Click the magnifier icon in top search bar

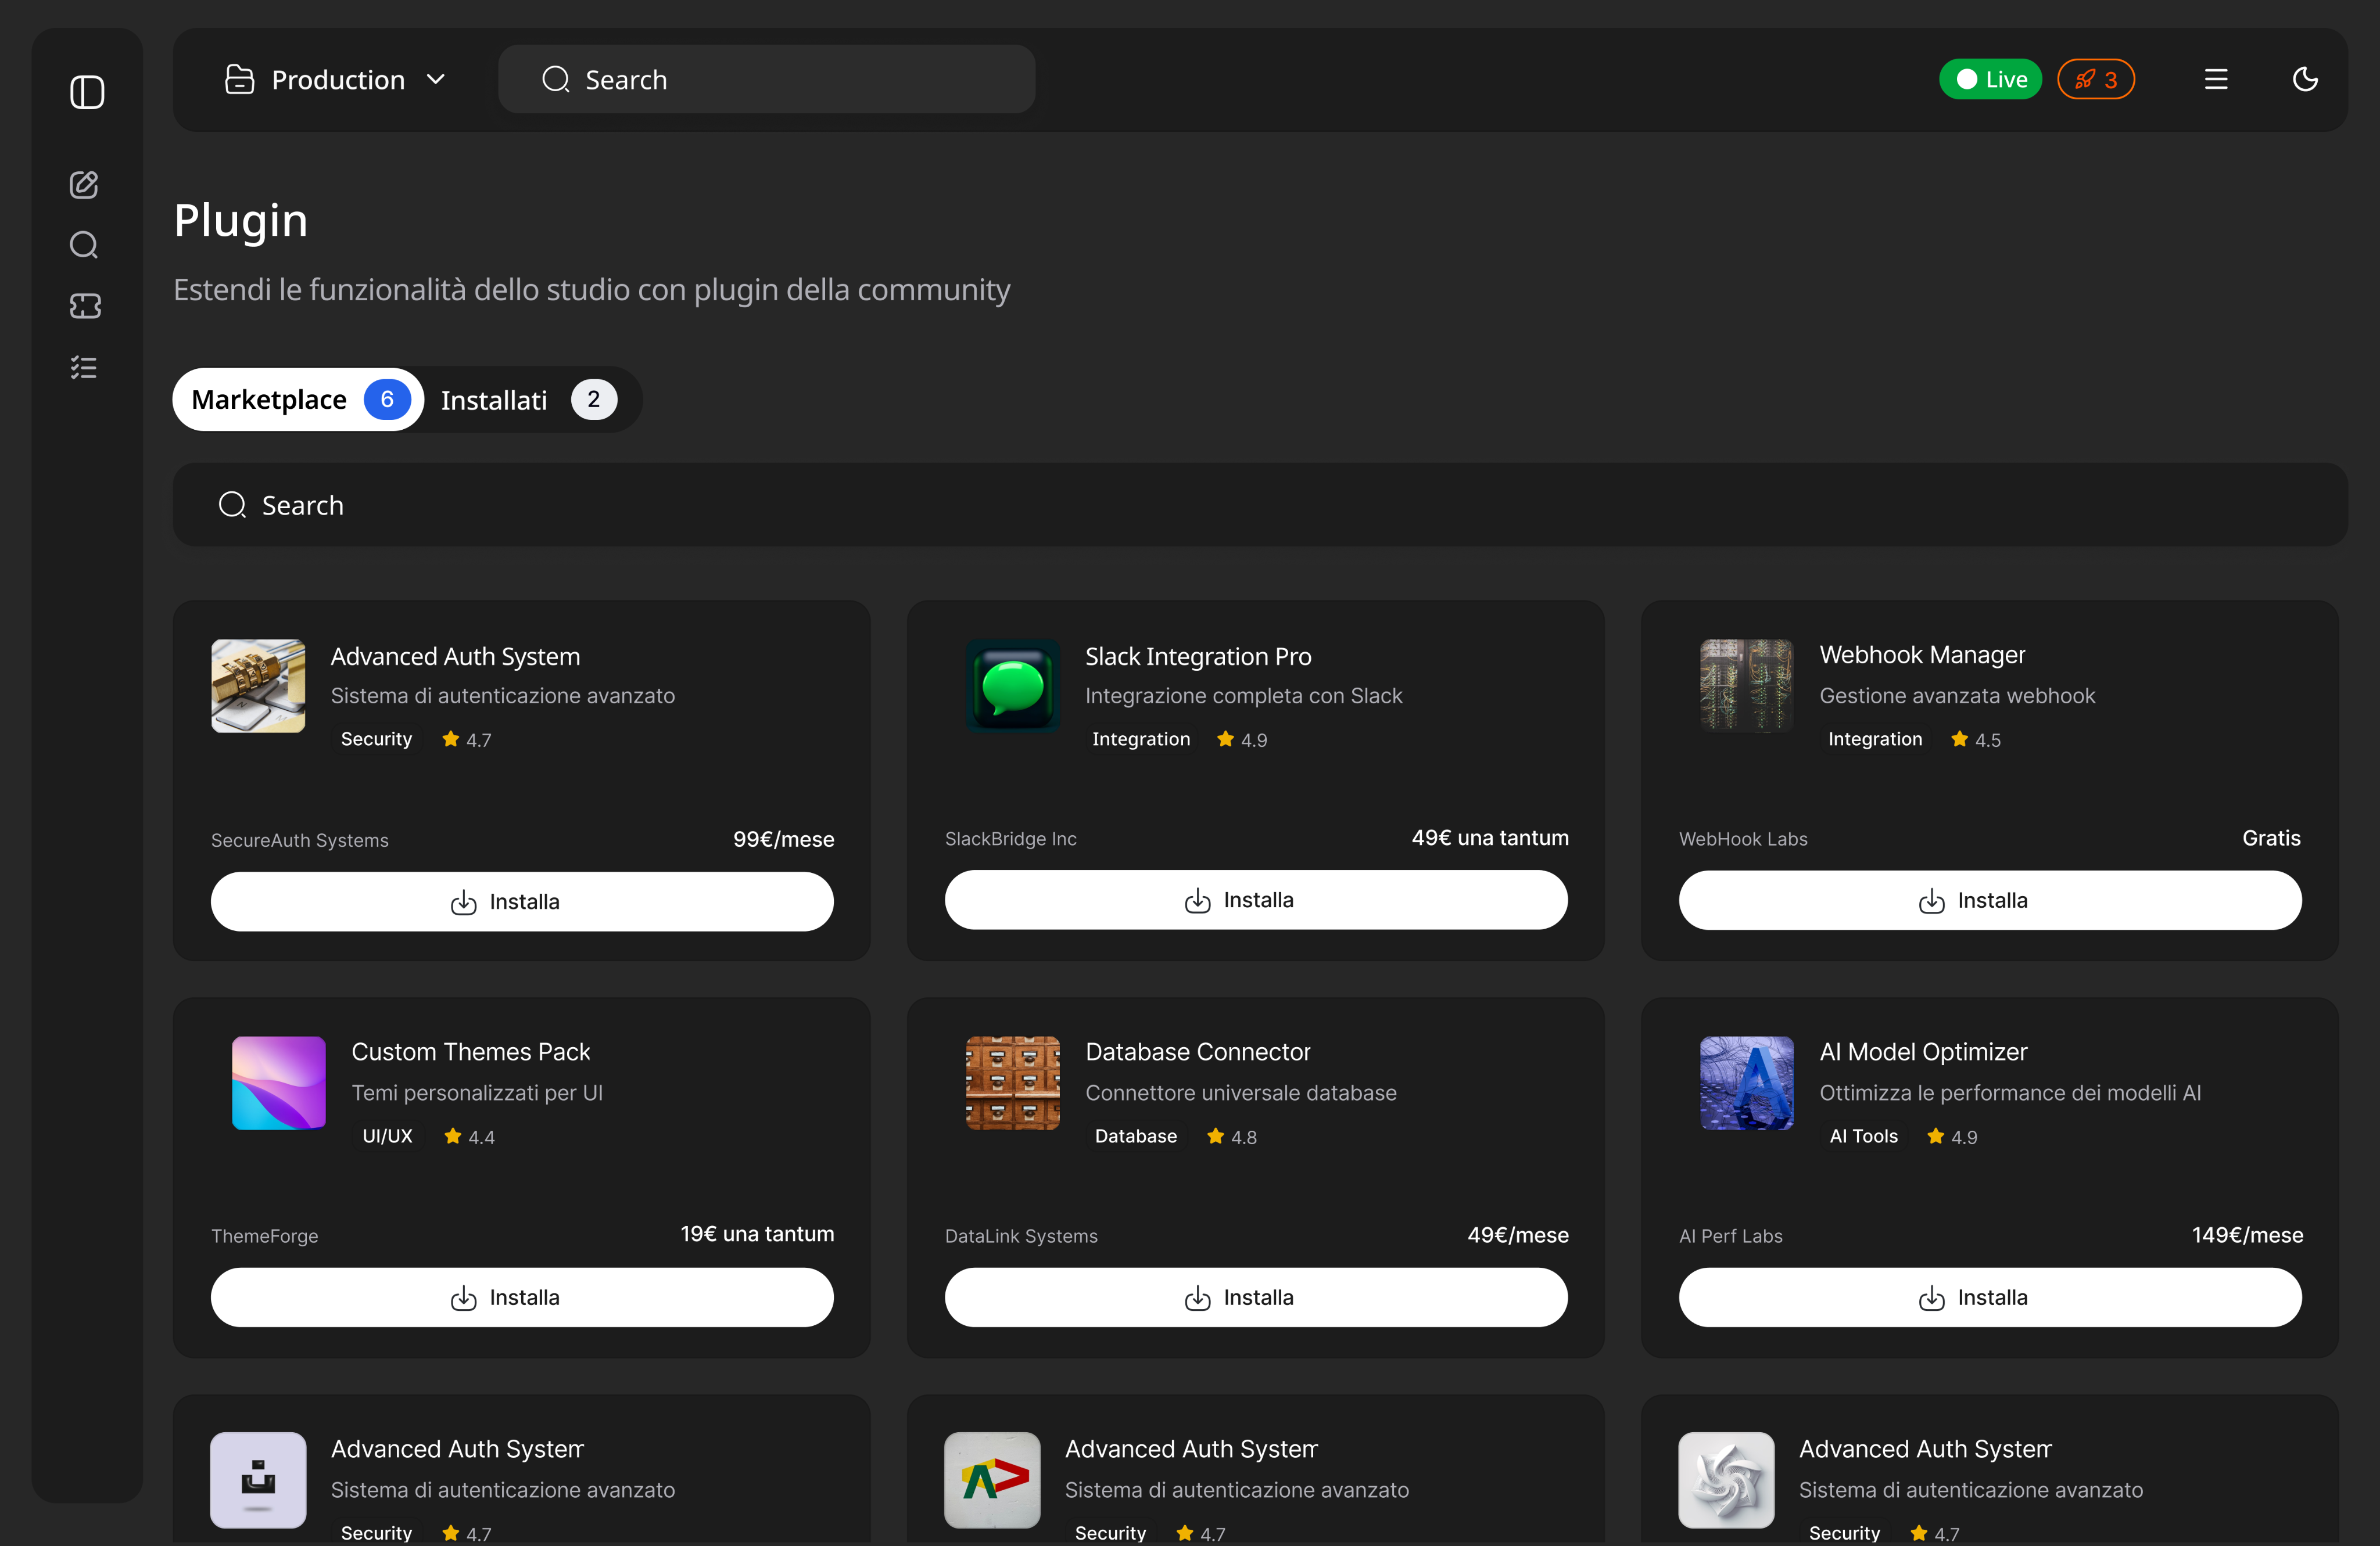556,79
